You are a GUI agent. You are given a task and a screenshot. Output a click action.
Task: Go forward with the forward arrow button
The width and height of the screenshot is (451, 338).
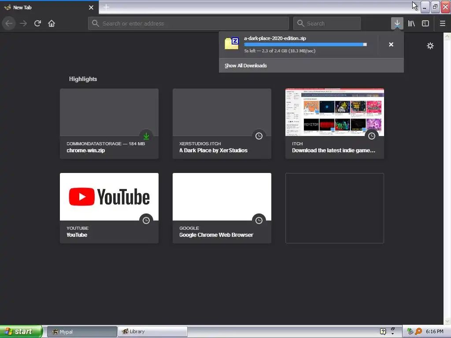tap(23, 23)
